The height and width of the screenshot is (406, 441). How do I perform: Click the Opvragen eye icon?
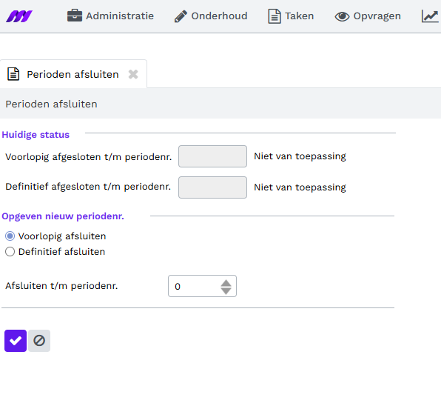pyautogui.click(x=342, y=16)
